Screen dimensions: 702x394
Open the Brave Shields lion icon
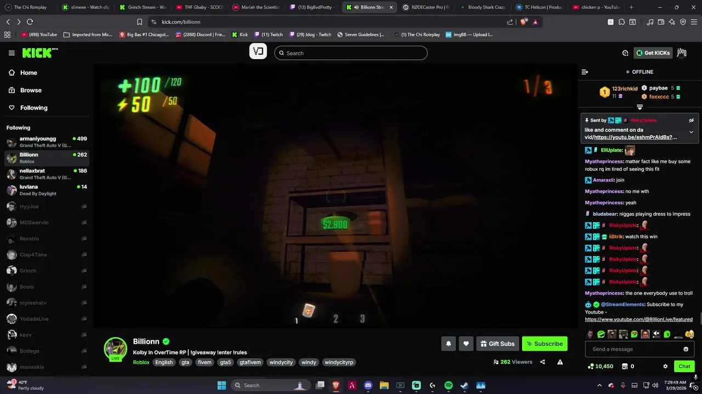[523, 22]
